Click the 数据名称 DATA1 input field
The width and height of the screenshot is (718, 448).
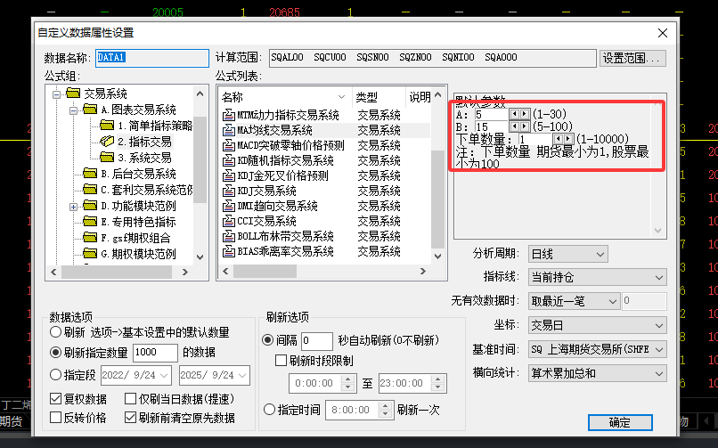[x=152, y=58]
